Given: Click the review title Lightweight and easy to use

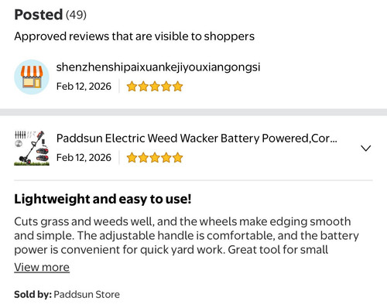Looking at the screenshot, I should click(x=103, y=199).
